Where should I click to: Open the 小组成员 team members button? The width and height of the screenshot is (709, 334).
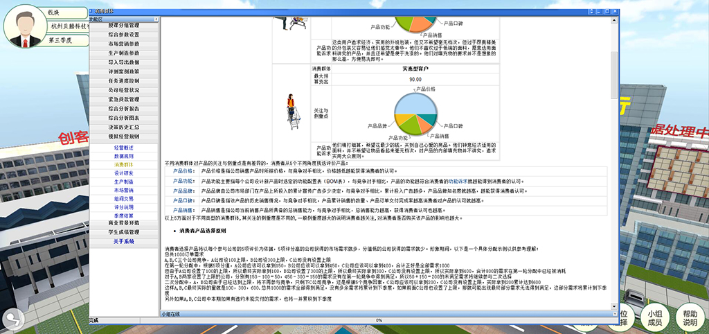[x=654, y=318]
